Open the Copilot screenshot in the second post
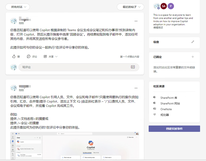The image size is (206, 161). (75, 146)
